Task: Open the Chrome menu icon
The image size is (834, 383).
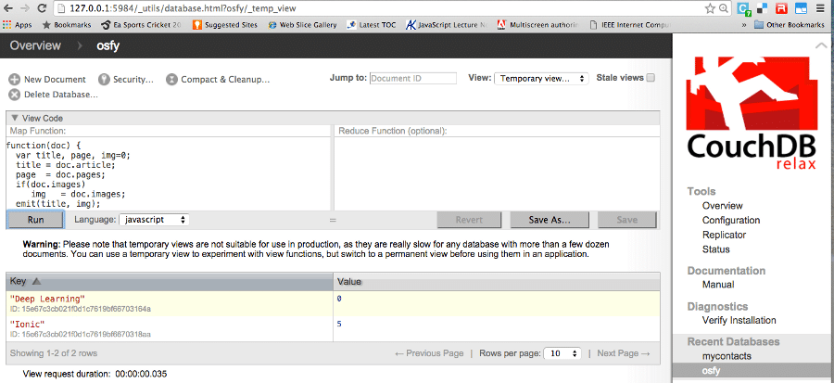Action: [822, 8]
